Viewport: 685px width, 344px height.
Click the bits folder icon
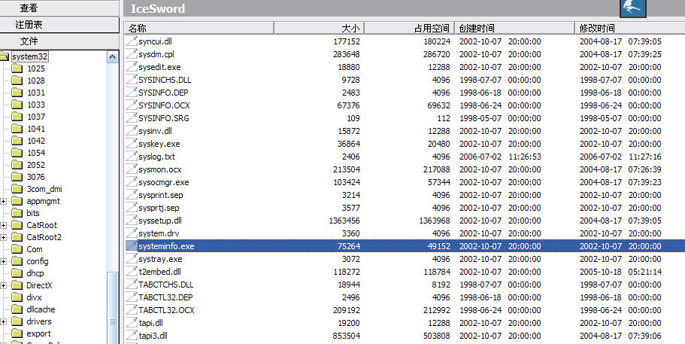coord(17,213)
